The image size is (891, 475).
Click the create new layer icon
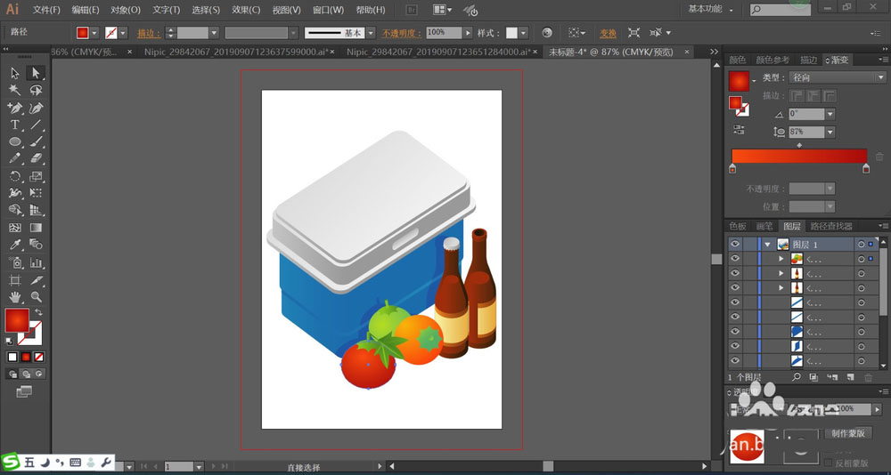coord(850,377)
